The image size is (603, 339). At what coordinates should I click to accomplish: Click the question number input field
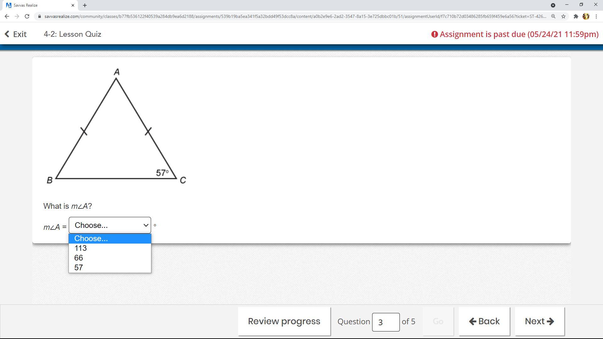[x=385, y=322]
